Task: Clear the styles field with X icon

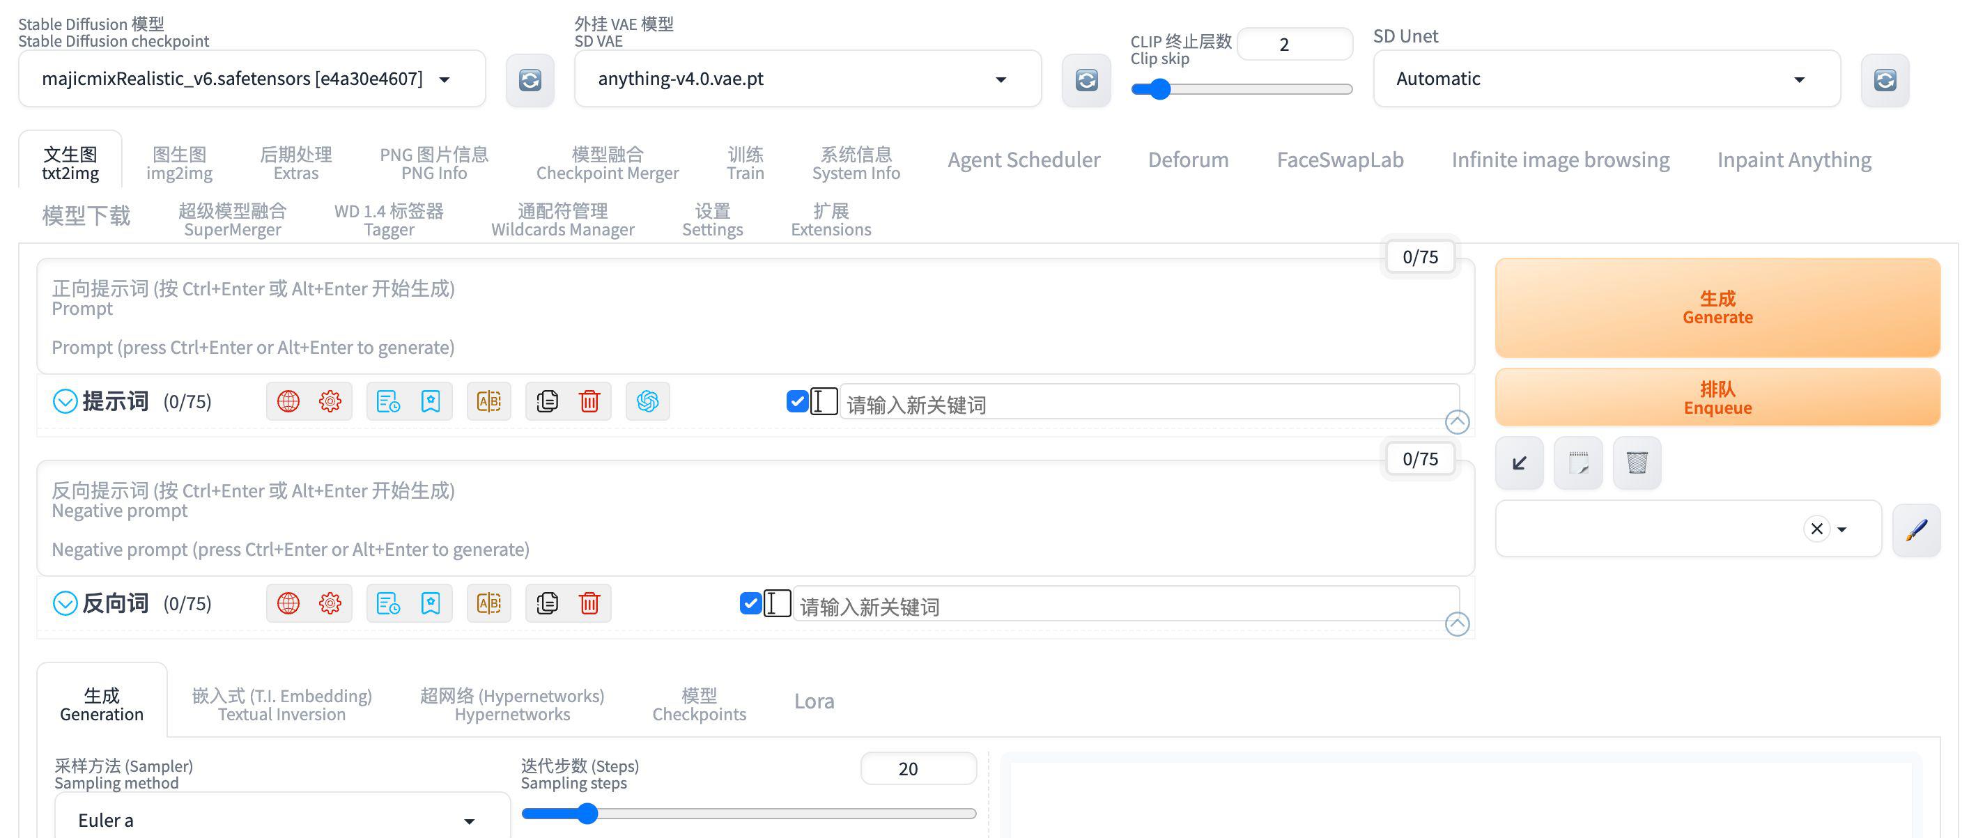Action: 1817,529
